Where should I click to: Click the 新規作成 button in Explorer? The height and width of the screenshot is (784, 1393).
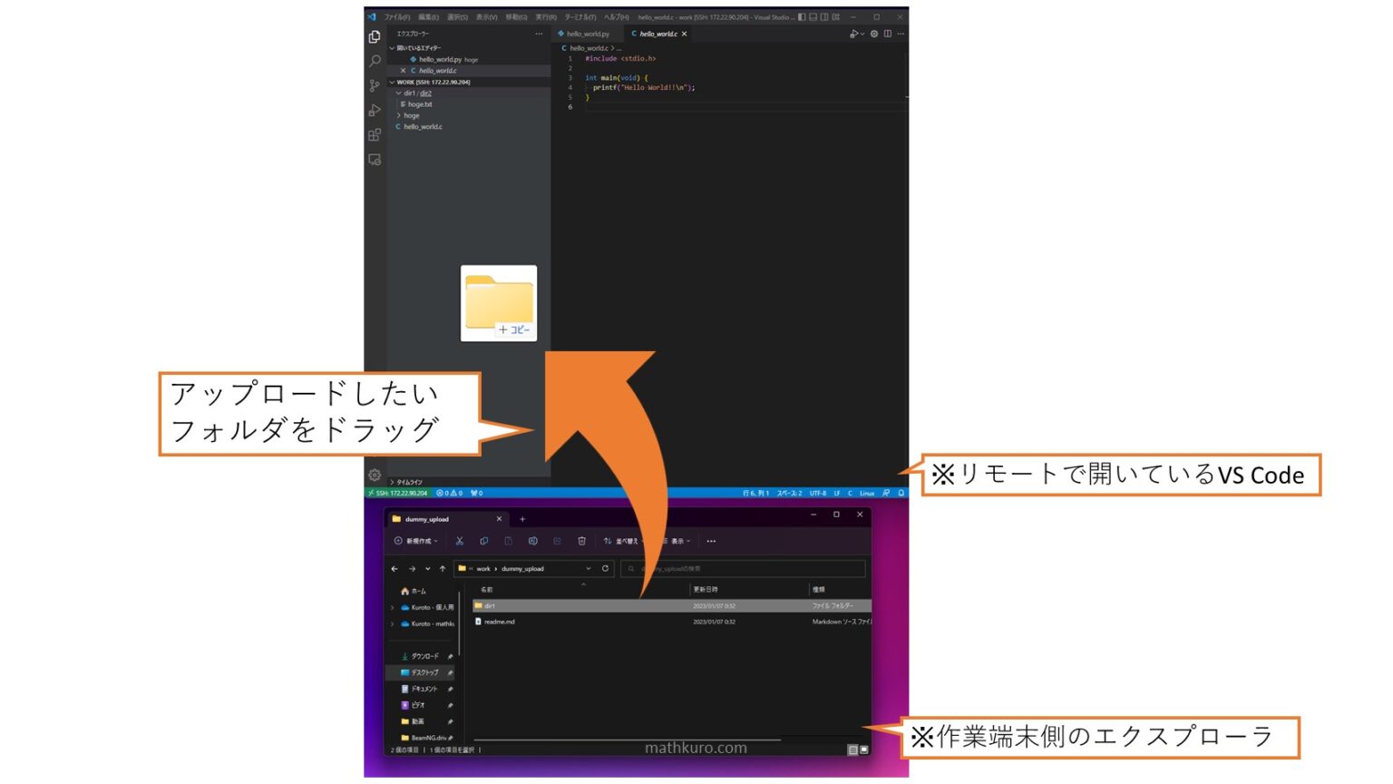click(413, 541)
